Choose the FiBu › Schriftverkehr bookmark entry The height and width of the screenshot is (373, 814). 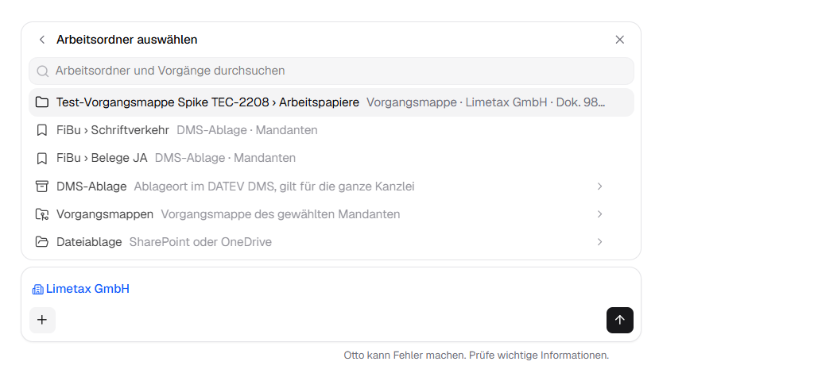pos(331,130)
